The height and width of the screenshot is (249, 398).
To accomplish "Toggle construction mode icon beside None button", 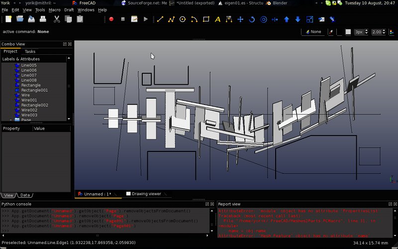I will [331, 32].
